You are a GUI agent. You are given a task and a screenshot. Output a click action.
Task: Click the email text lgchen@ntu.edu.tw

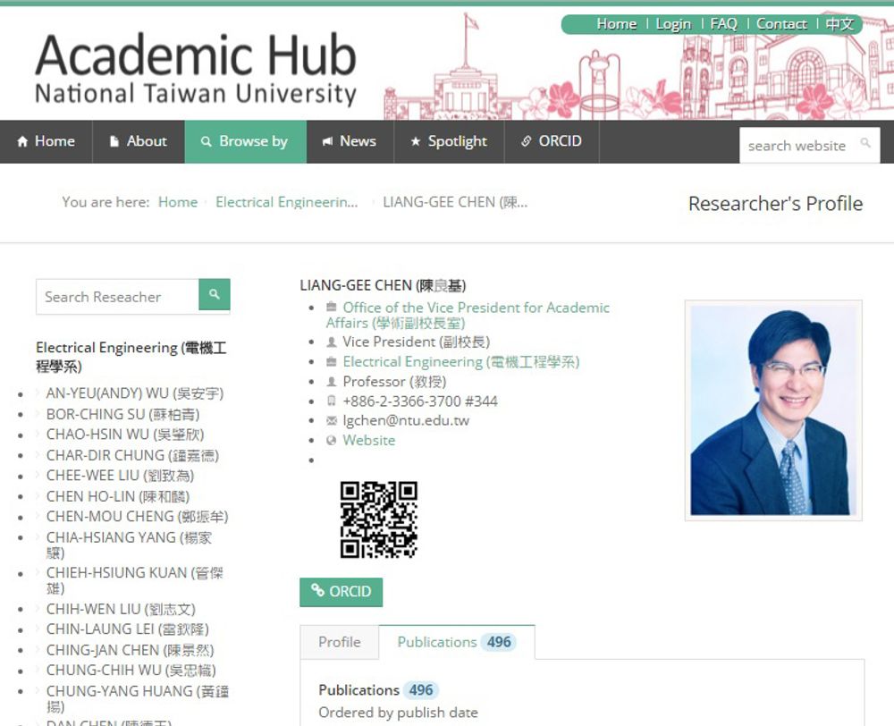point(406,421)
